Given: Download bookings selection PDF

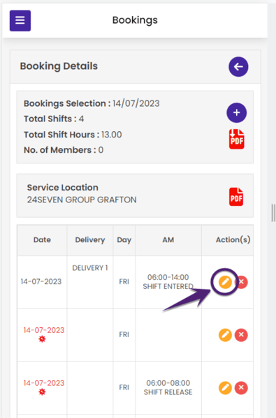Looking at the screenshot, I should coord(236,139).
